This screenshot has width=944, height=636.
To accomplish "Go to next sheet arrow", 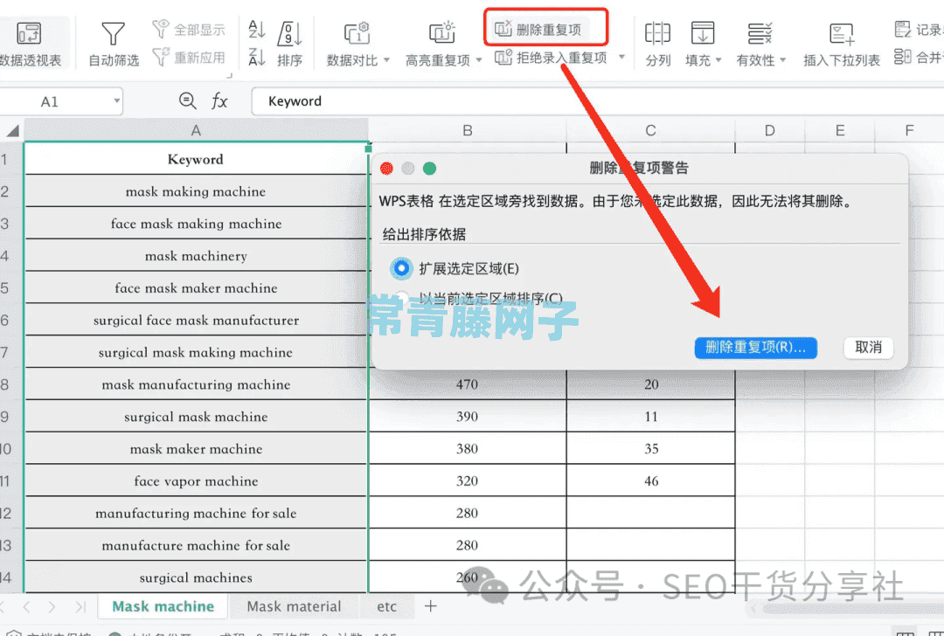I will click(x=52, y=607).
